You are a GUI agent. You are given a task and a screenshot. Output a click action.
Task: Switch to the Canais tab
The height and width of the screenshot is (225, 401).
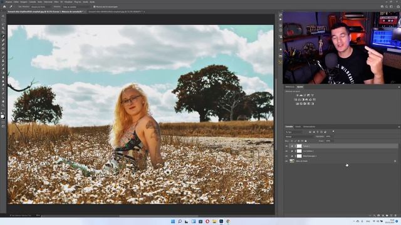pos(298,126)
